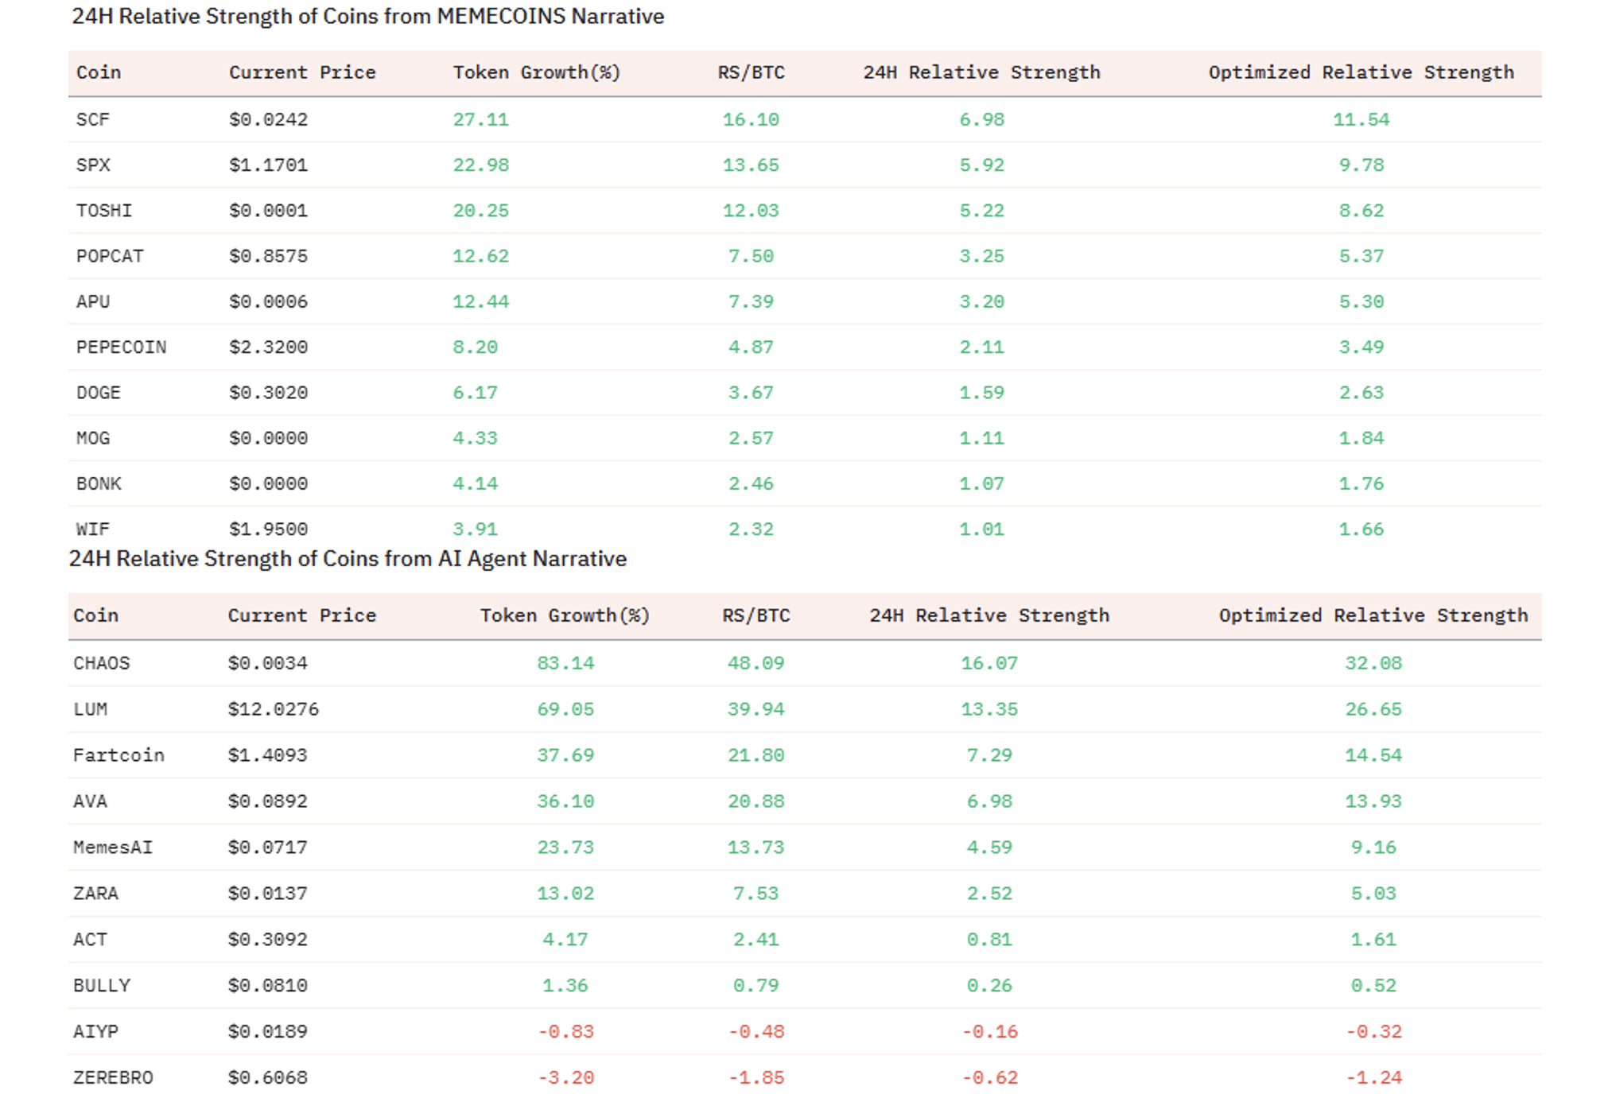Select DOGE price $0.3020
This screenshot has width=1616, height=1094.
268,392
